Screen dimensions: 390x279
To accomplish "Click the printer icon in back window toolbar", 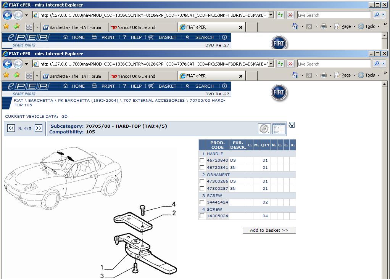I will click(324, 27).
